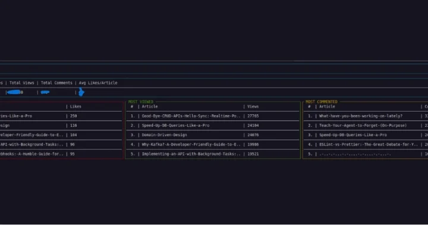Image resolution: width=428 pixels, height=225 pixels.
Task: Select 'Why-Kafka?-A-Developer-Friendly-Guide-to-E..' in Most Viewed
Action: 191,144
